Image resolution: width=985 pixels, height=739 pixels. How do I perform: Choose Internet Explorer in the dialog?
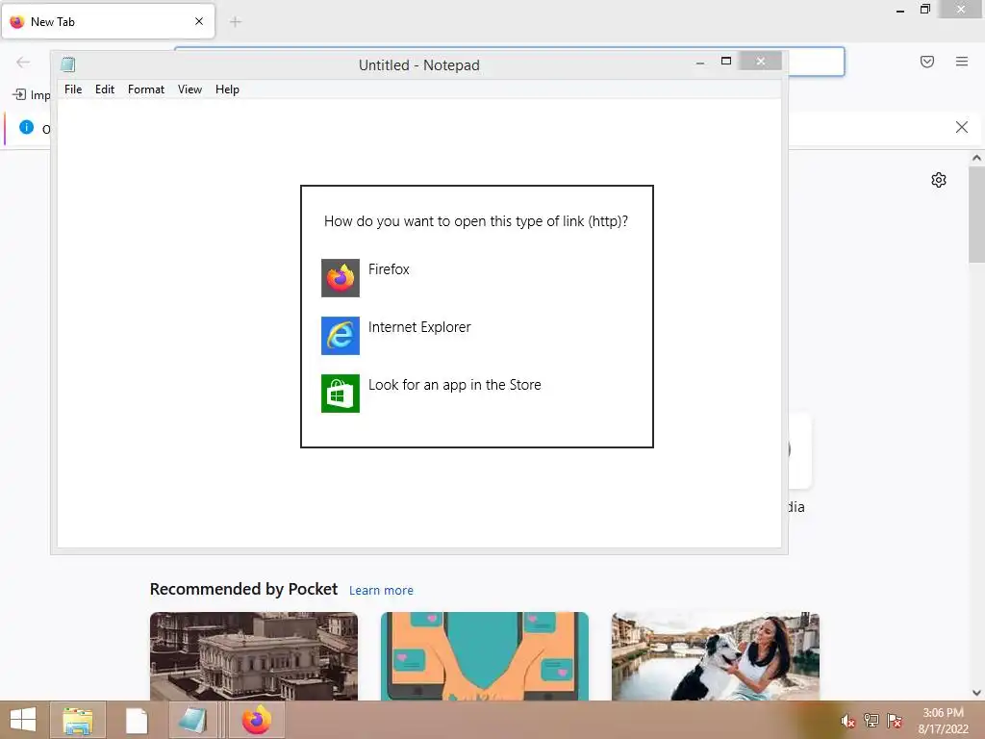[477, 335]
